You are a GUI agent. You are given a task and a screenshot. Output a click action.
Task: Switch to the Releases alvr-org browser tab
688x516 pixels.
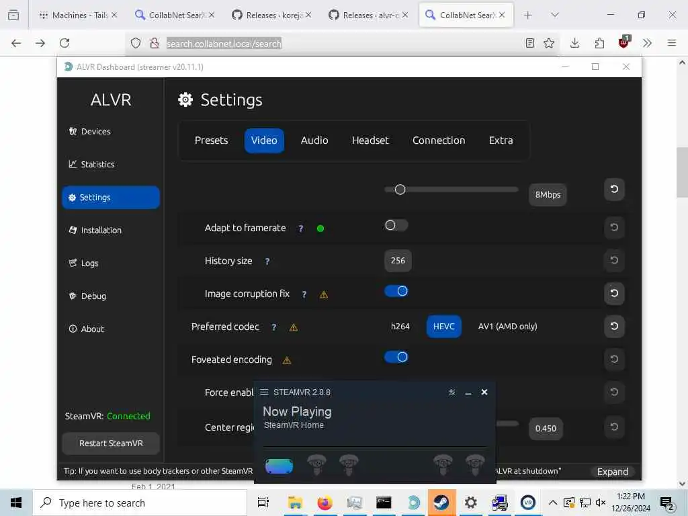point(368,15)
